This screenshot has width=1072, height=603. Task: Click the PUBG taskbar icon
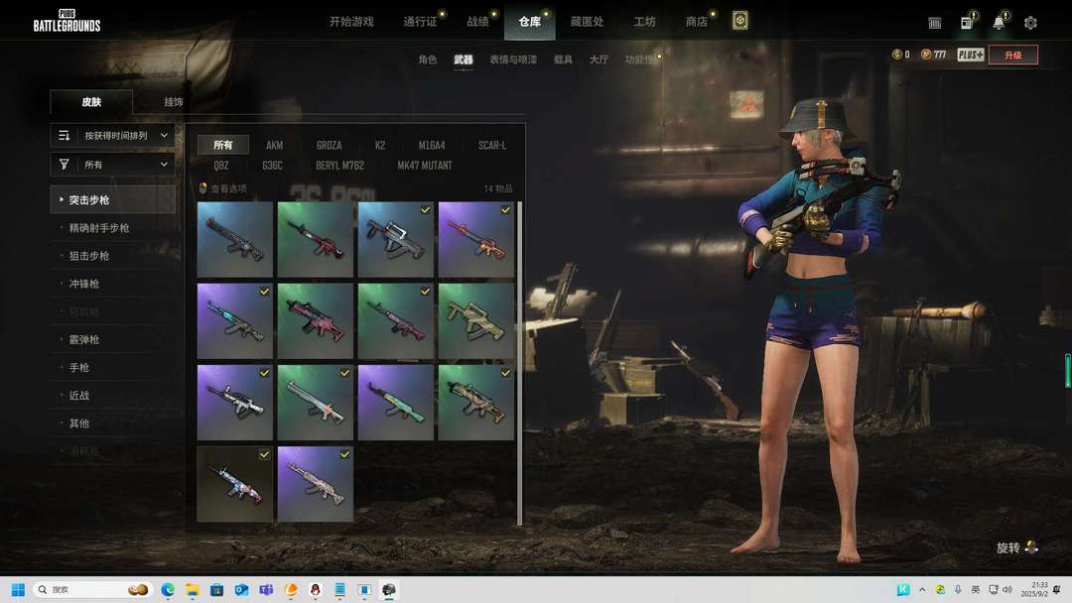pyautogui.click(x=389, y=589)
